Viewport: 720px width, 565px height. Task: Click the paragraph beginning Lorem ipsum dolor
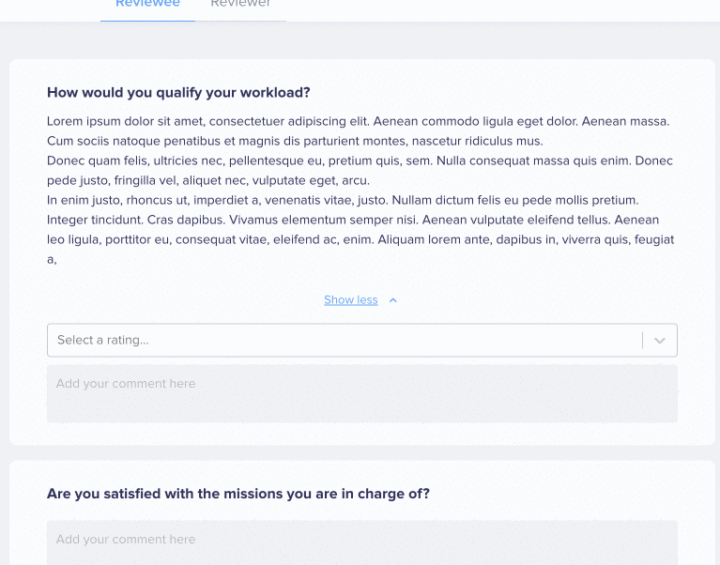click(x=359, y=130)
